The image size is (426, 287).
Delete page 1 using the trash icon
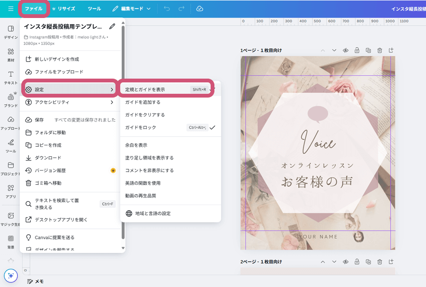click(x=380, y=50)
